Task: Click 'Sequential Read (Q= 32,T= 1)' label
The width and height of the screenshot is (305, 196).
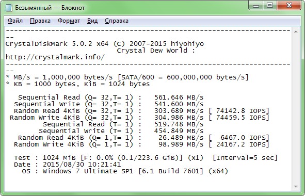Action: pos(76,97)
